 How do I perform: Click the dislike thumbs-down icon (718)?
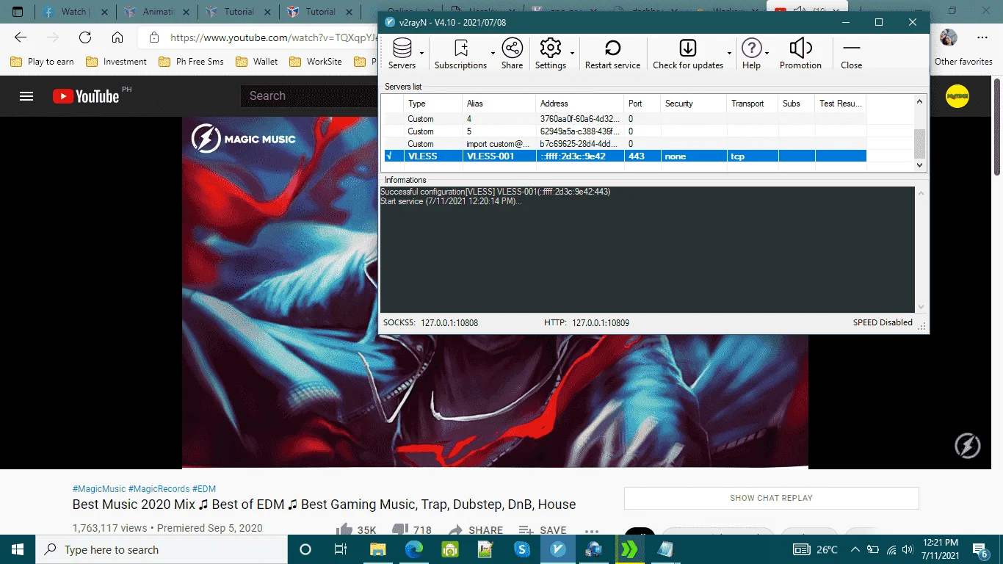coord(400,529)
